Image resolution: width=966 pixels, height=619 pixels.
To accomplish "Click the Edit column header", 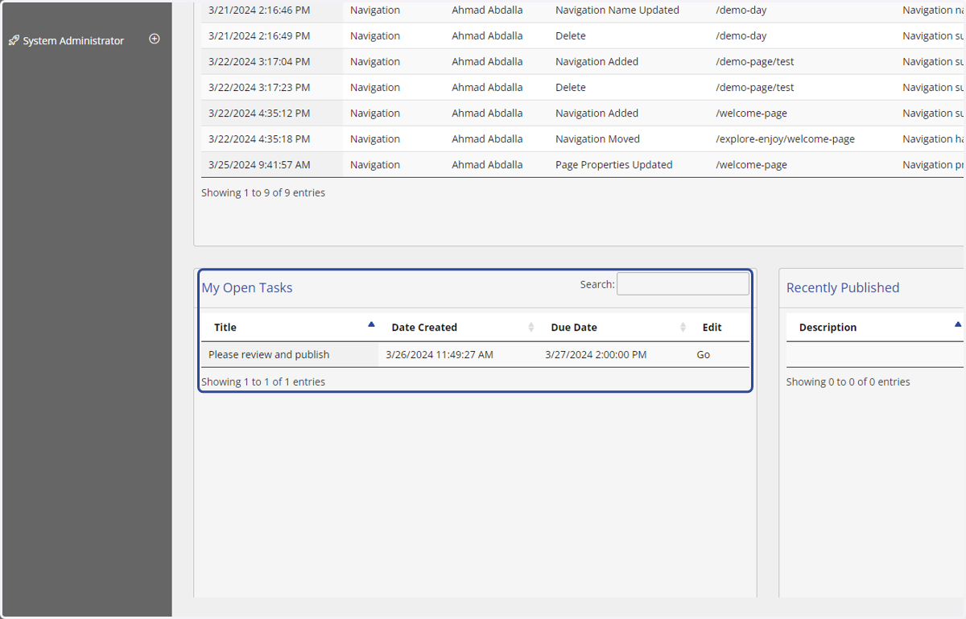I will (x=712, y=327).
